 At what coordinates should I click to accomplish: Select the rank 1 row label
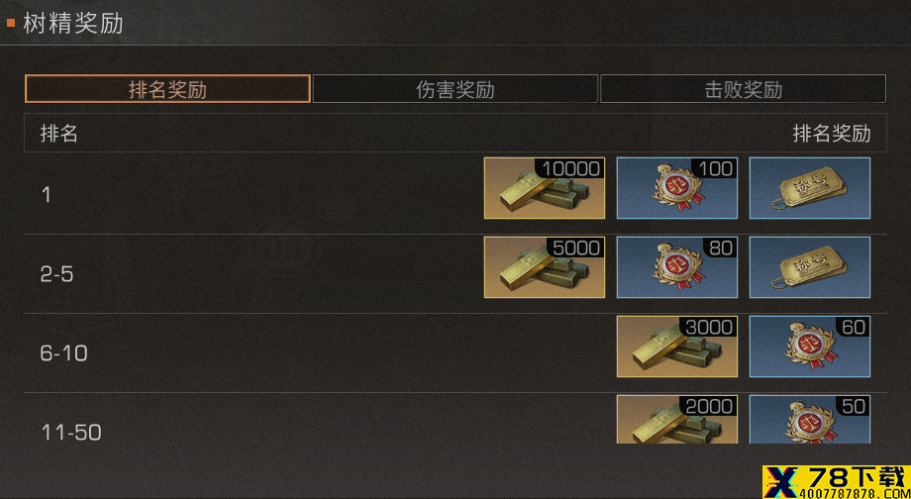tap(47, 195)
